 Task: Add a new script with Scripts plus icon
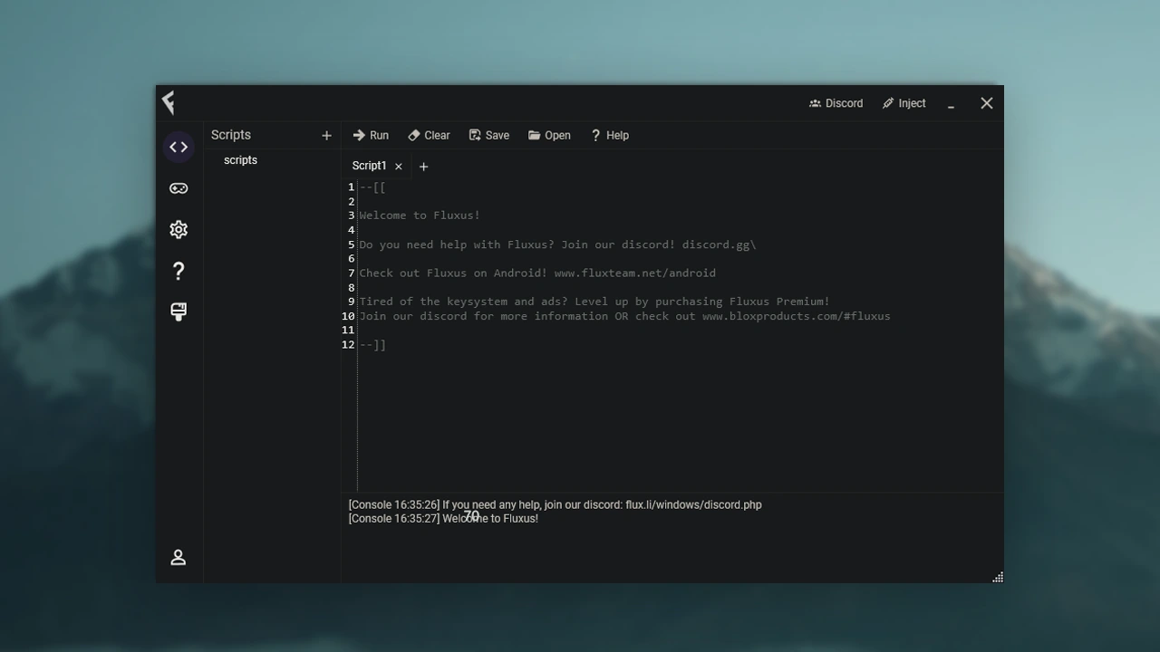click(x=326, y=135)
